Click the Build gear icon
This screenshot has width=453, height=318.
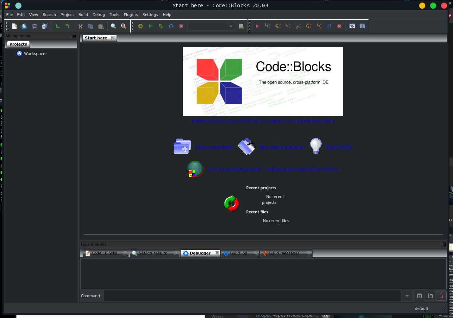140,26
